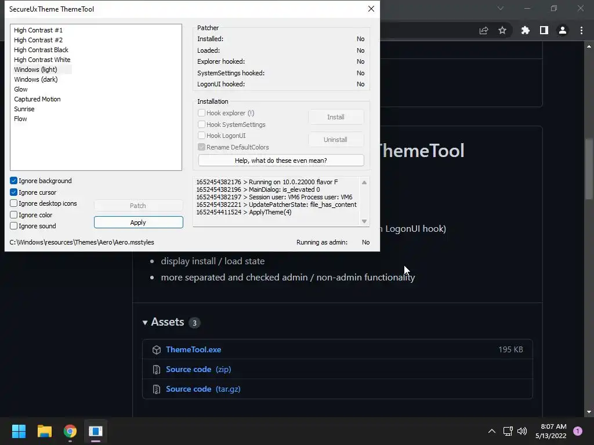Screen dimensions: 594x445
Task: Click the Apply button
Action: [x=138, y=222]
